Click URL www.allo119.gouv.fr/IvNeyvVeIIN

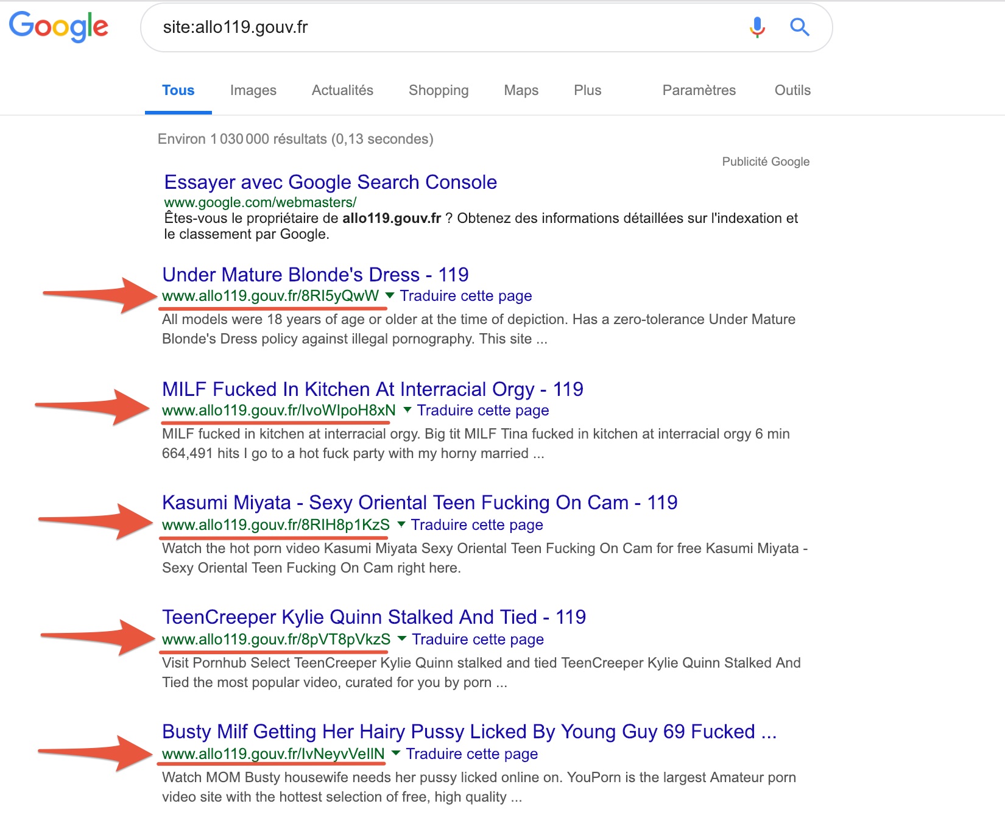(273, 754)
